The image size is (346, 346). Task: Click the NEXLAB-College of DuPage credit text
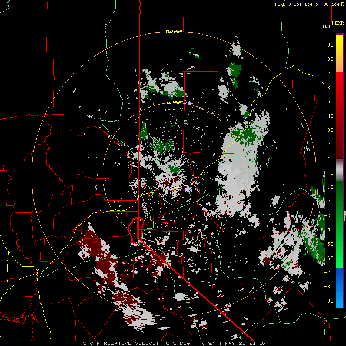309,4
